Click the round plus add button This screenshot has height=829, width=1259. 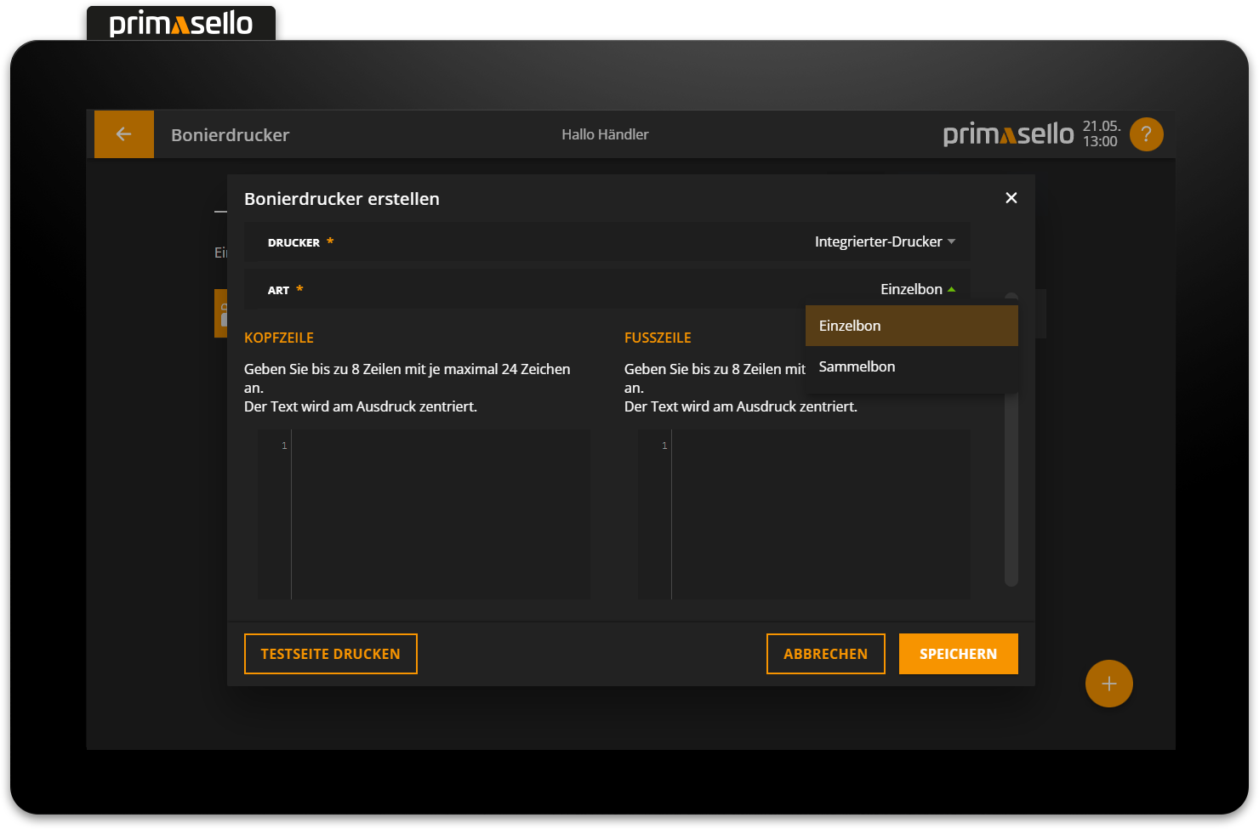1108,684
